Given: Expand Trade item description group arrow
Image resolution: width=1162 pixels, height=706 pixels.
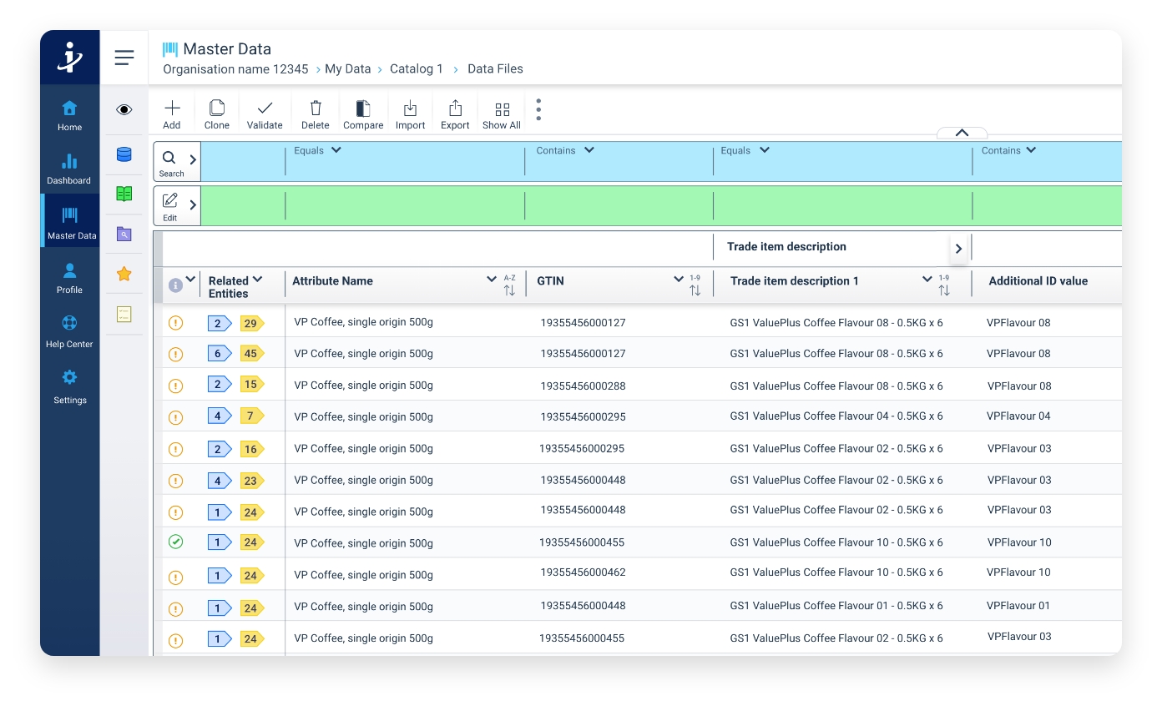Looking at the screenshot, I should [958, 248].
